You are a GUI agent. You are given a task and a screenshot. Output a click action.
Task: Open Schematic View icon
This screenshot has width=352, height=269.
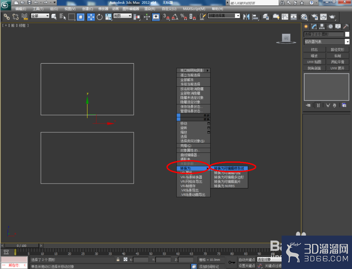294,17
